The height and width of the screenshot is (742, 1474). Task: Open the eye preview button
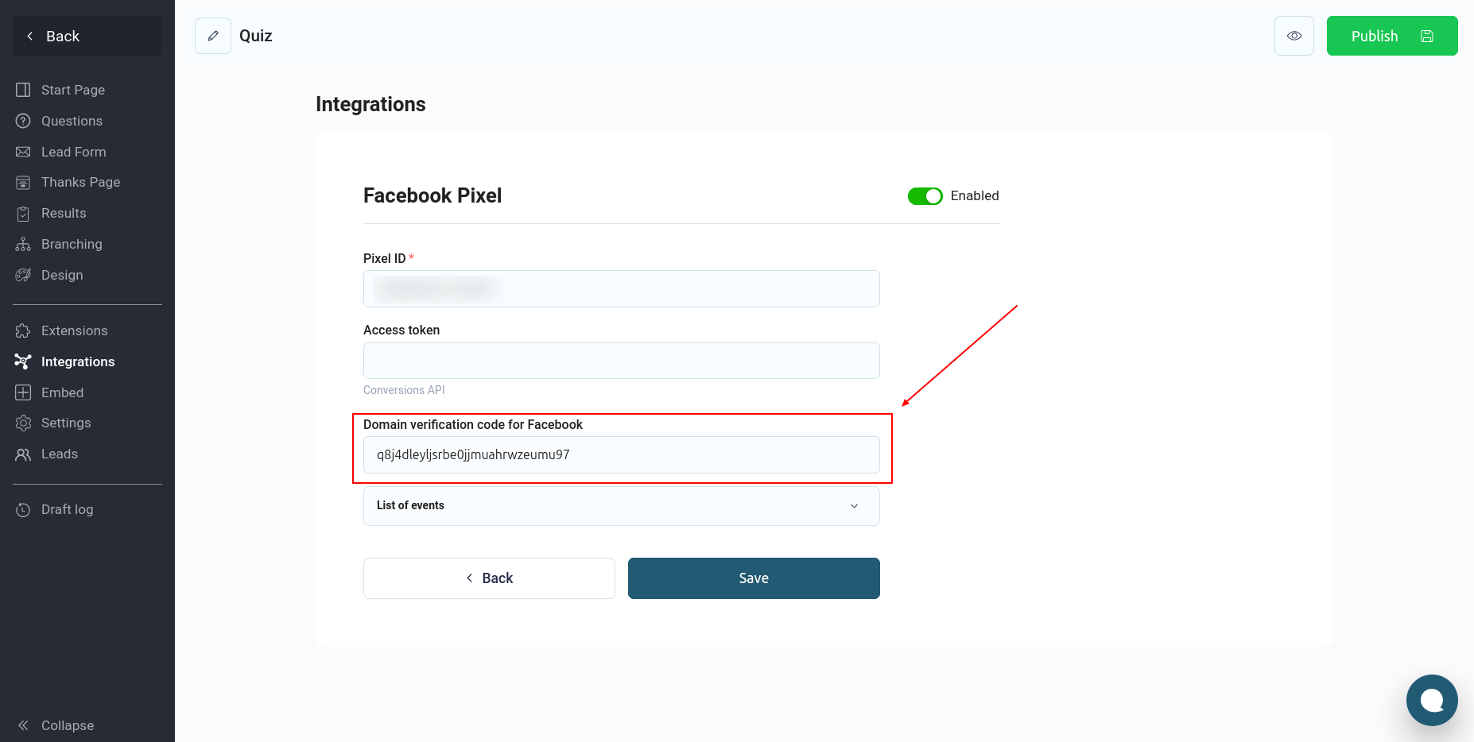click(x=1294, y=36)
